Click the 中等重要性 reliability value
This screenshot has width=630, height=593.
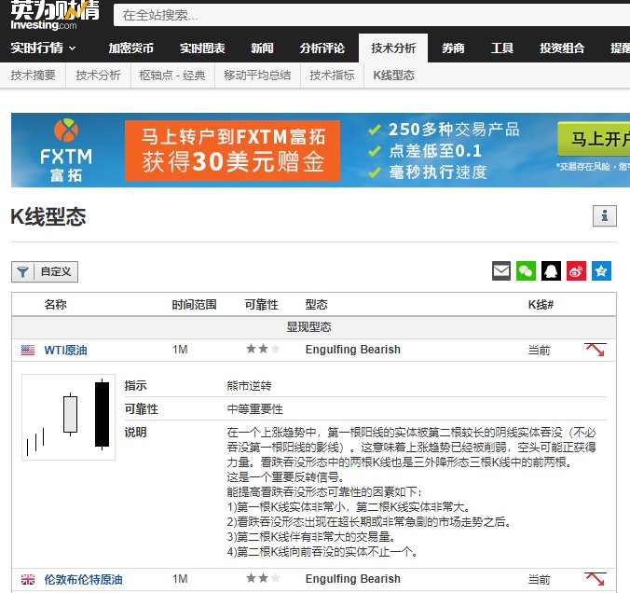click(x=254, y=409)
